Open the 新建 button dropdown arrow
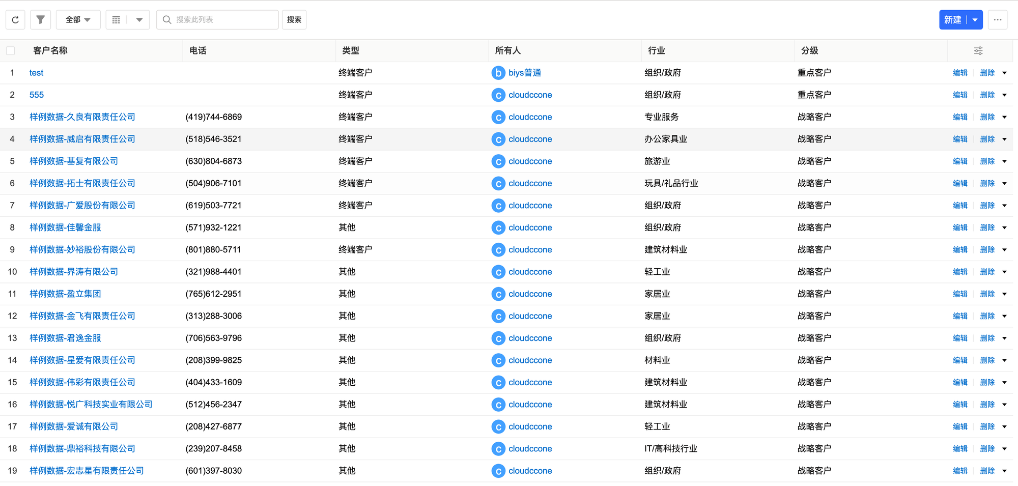This screenshot has width=1018, height=486. point(975,20)
